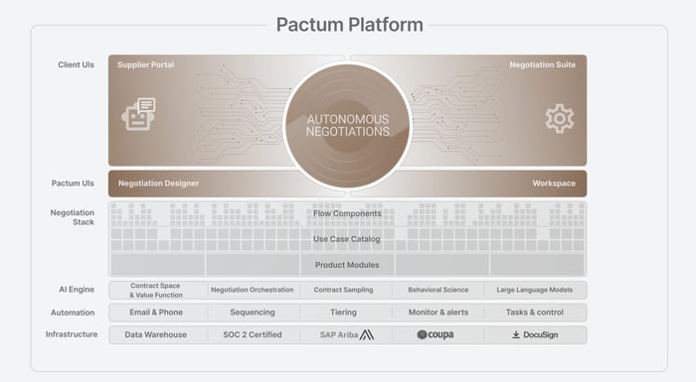Click the Workspace label
Screen dimensions: 696x382
tap(554, 184)
